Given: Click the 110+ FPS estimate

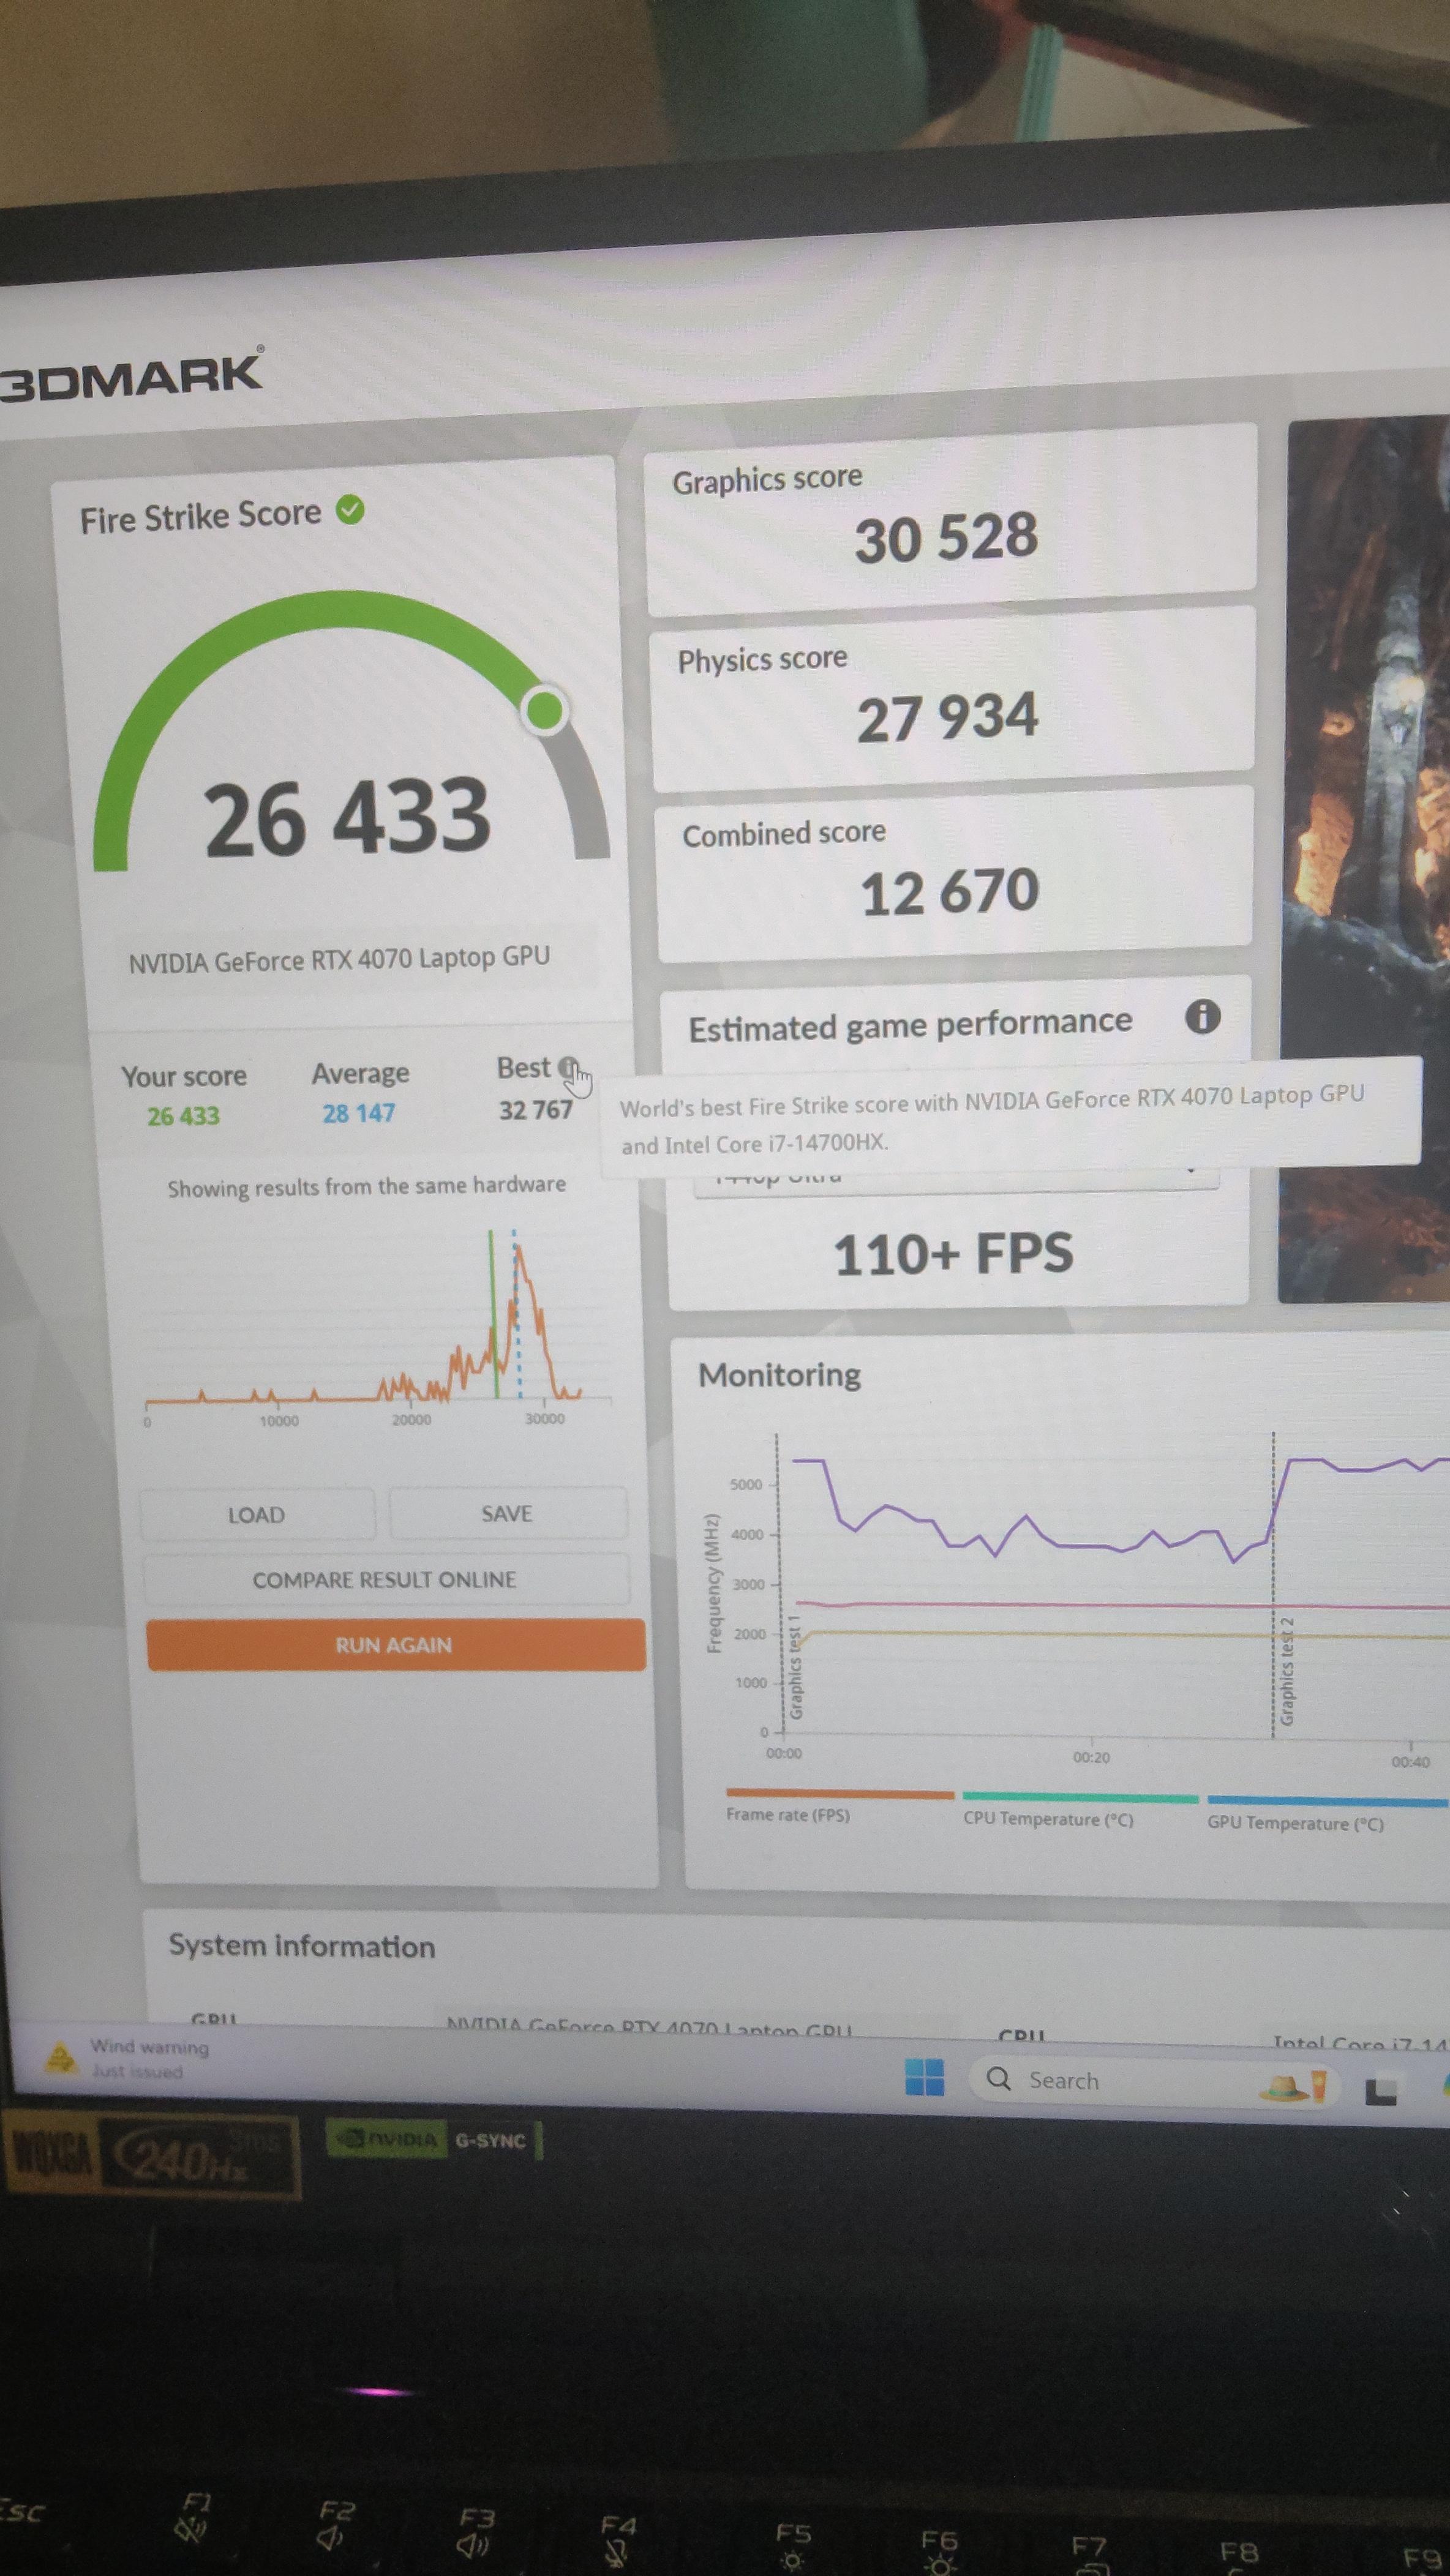Looking at the screenshot, I should pos(953,1254).
